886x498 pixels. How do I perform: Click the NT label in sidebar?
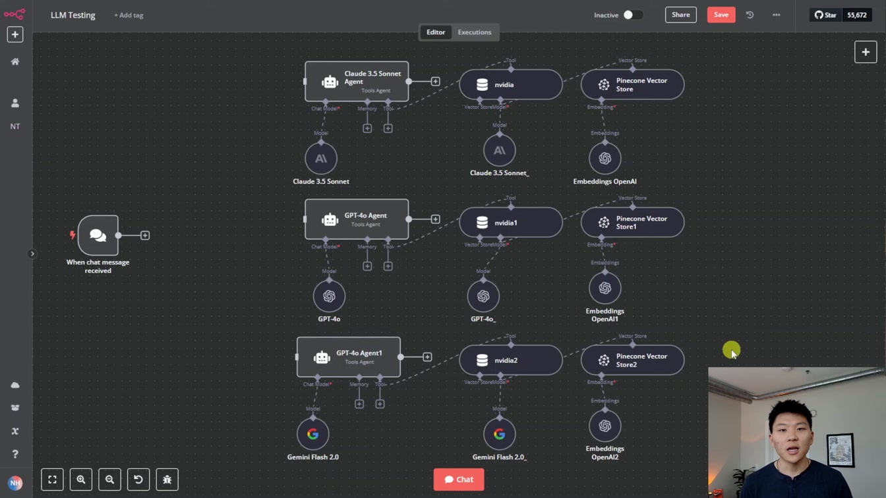click(x=15, y=126)
